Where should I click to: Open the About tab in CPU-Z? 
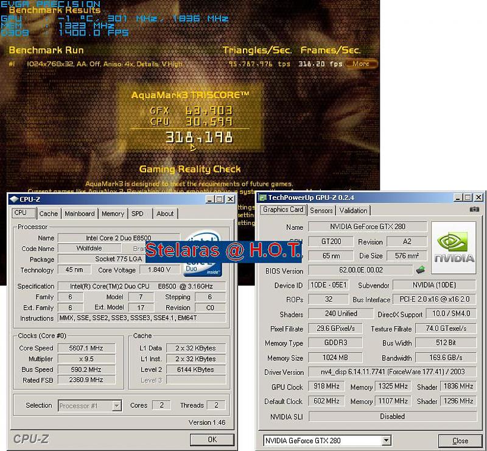[x=165, y=214]
